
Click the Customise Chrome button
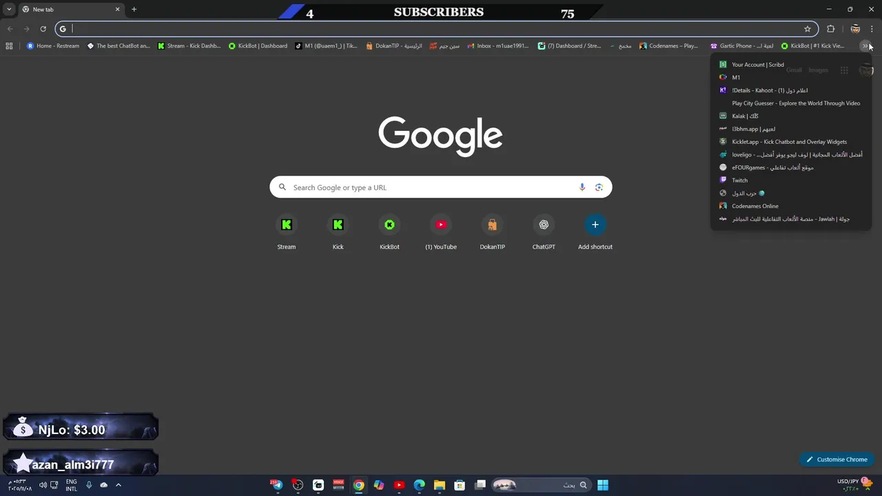coord(837,459)
